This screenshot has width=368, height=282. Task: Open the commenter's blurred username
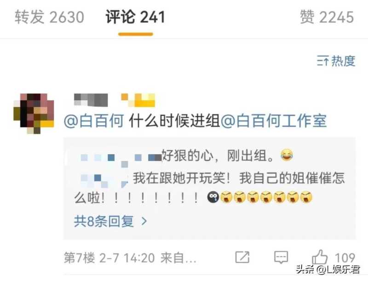91,100
